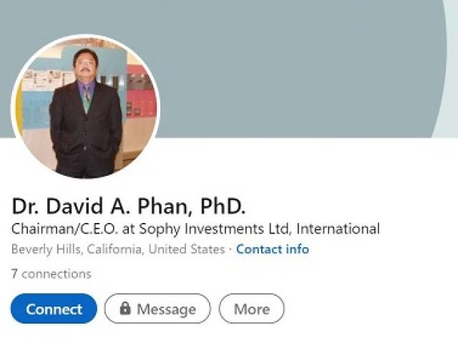Click the Message button label
The height and width of the screenshot is (343, 458).
tap(167, 309)
